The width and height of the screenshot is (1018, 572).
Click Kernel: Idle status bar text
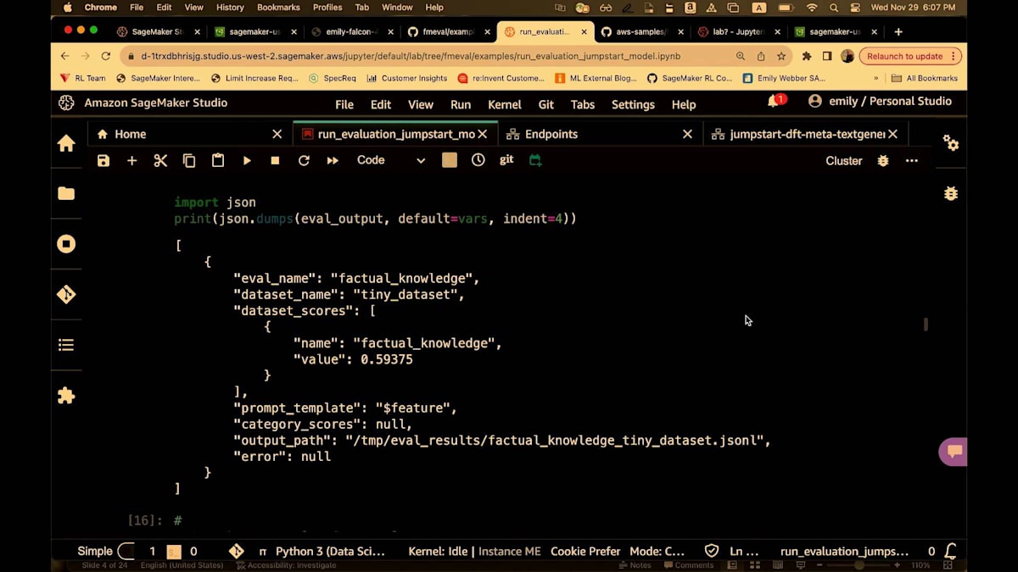[438, 551]
